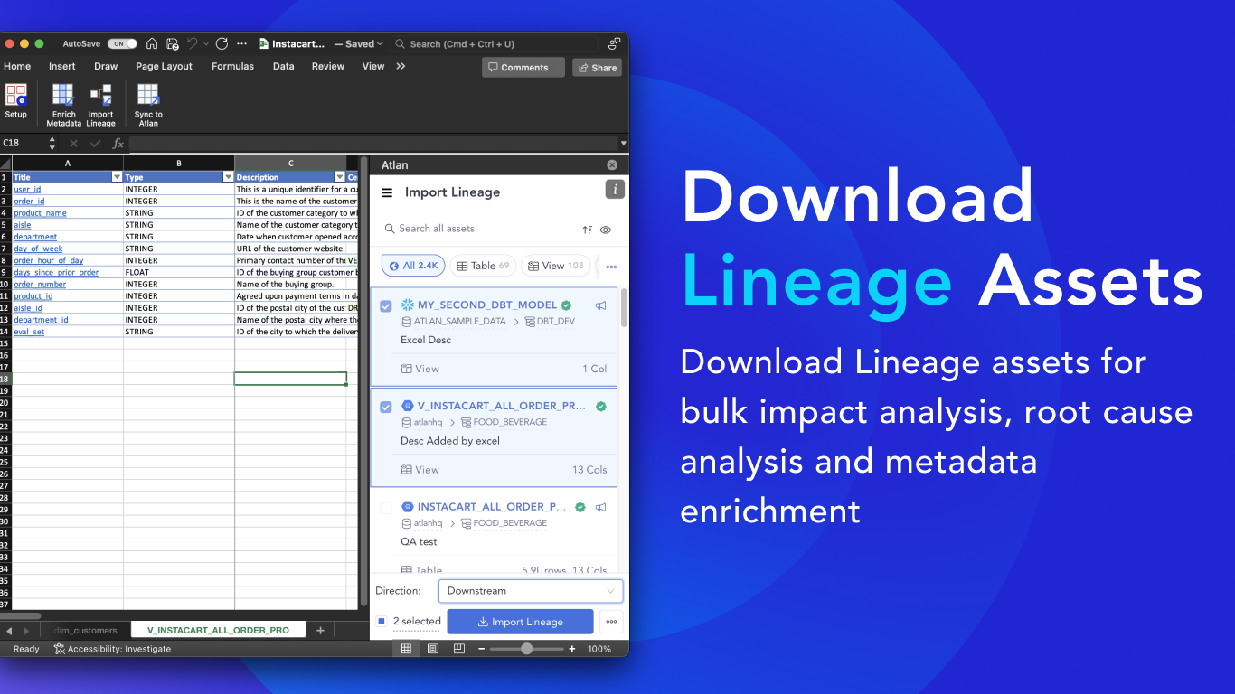Toggle the 2 selected select-all checkbox
The width and height of the screenshot is (1235, 694).
382,621
